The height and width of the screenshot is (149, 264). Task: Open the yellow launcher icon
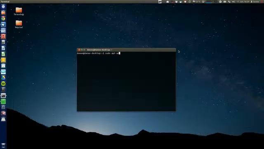pos(3,60)
